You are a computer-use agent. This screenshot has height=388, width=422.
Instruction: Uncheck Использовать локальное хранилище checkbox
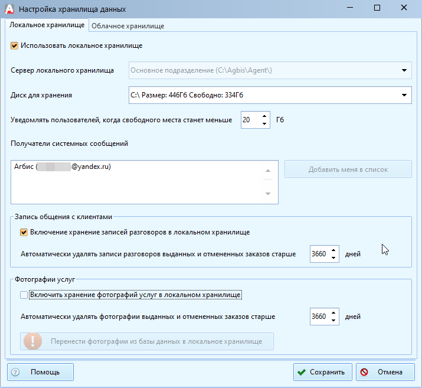14,45
